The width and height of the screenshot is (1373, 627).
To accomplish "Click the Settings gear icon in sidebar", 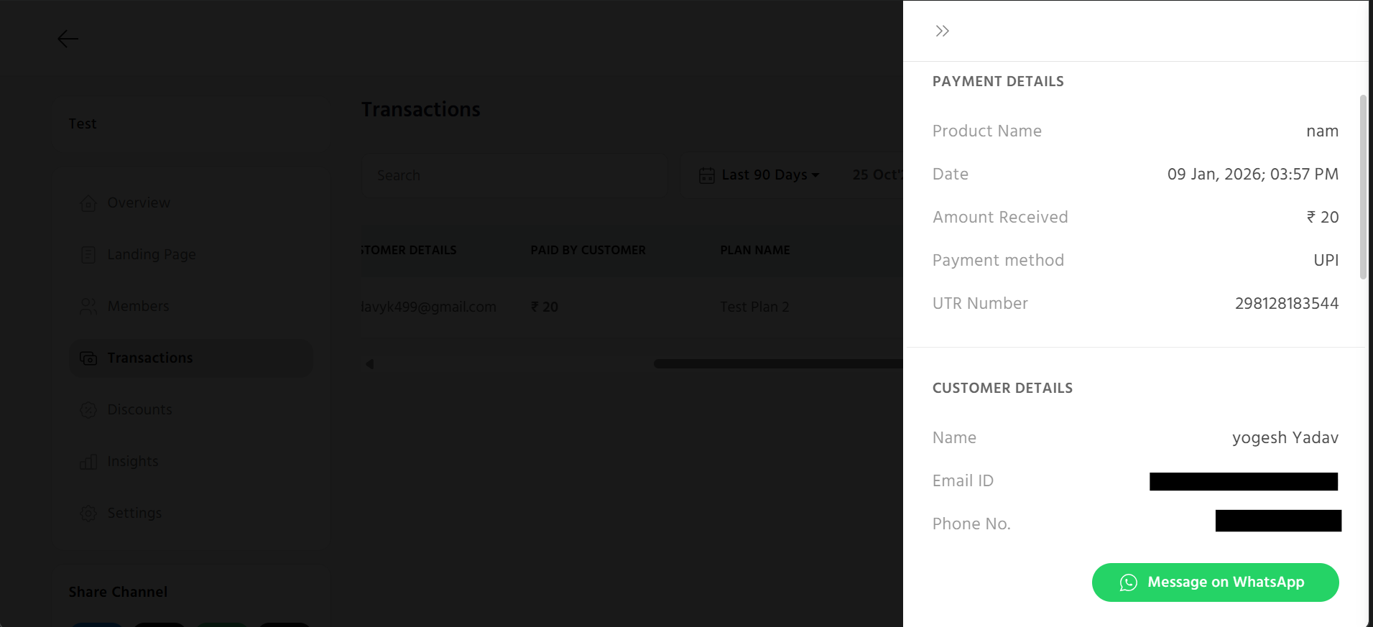I will (88, 514).
